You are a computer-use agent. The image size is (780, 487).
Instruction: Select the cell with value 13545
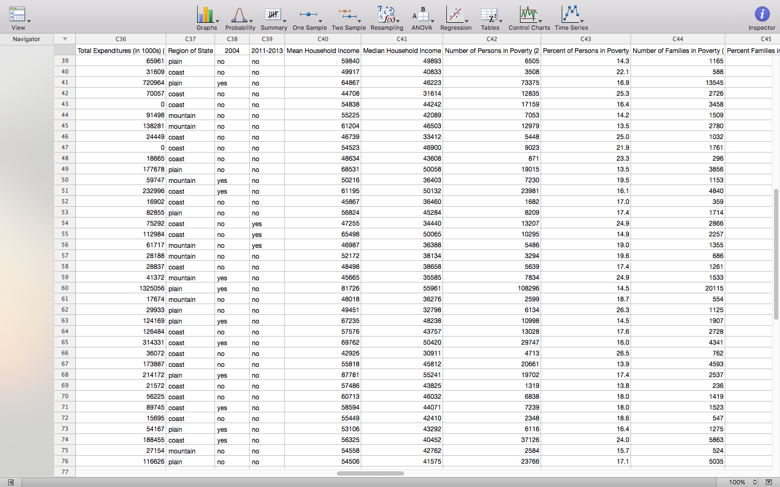point(678,83)
